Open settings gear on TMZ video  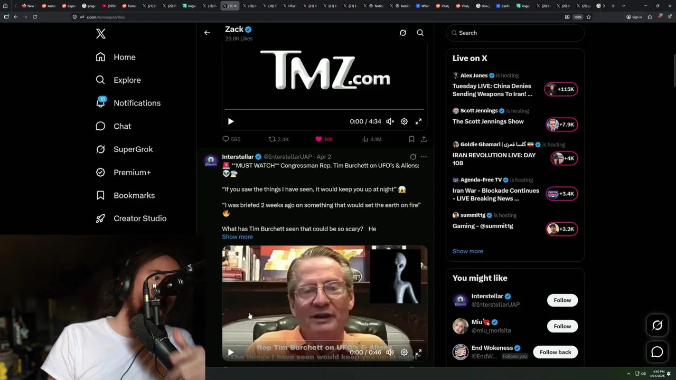[x=404, y=121]
